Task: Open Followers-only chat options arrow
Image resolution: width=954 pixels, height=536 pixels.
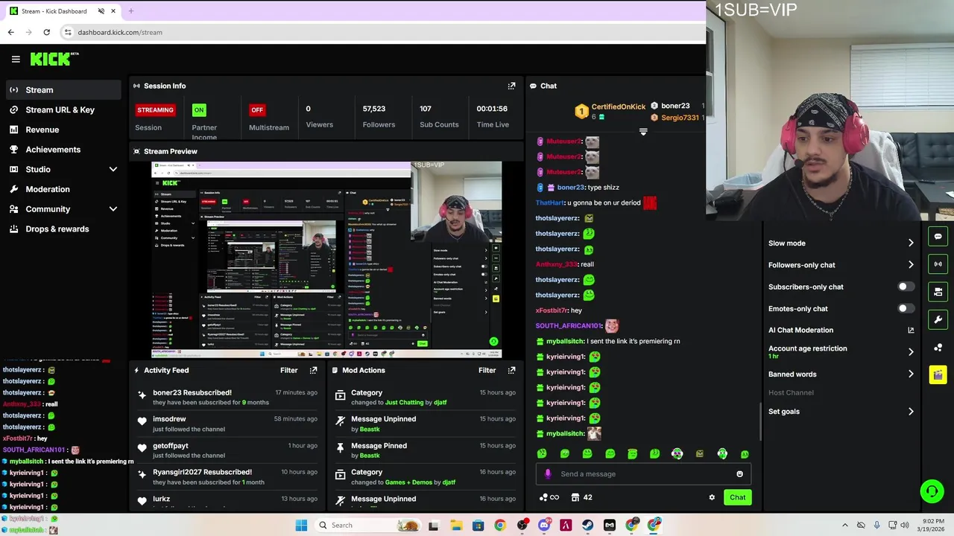Action: click(x=911, y=265)
